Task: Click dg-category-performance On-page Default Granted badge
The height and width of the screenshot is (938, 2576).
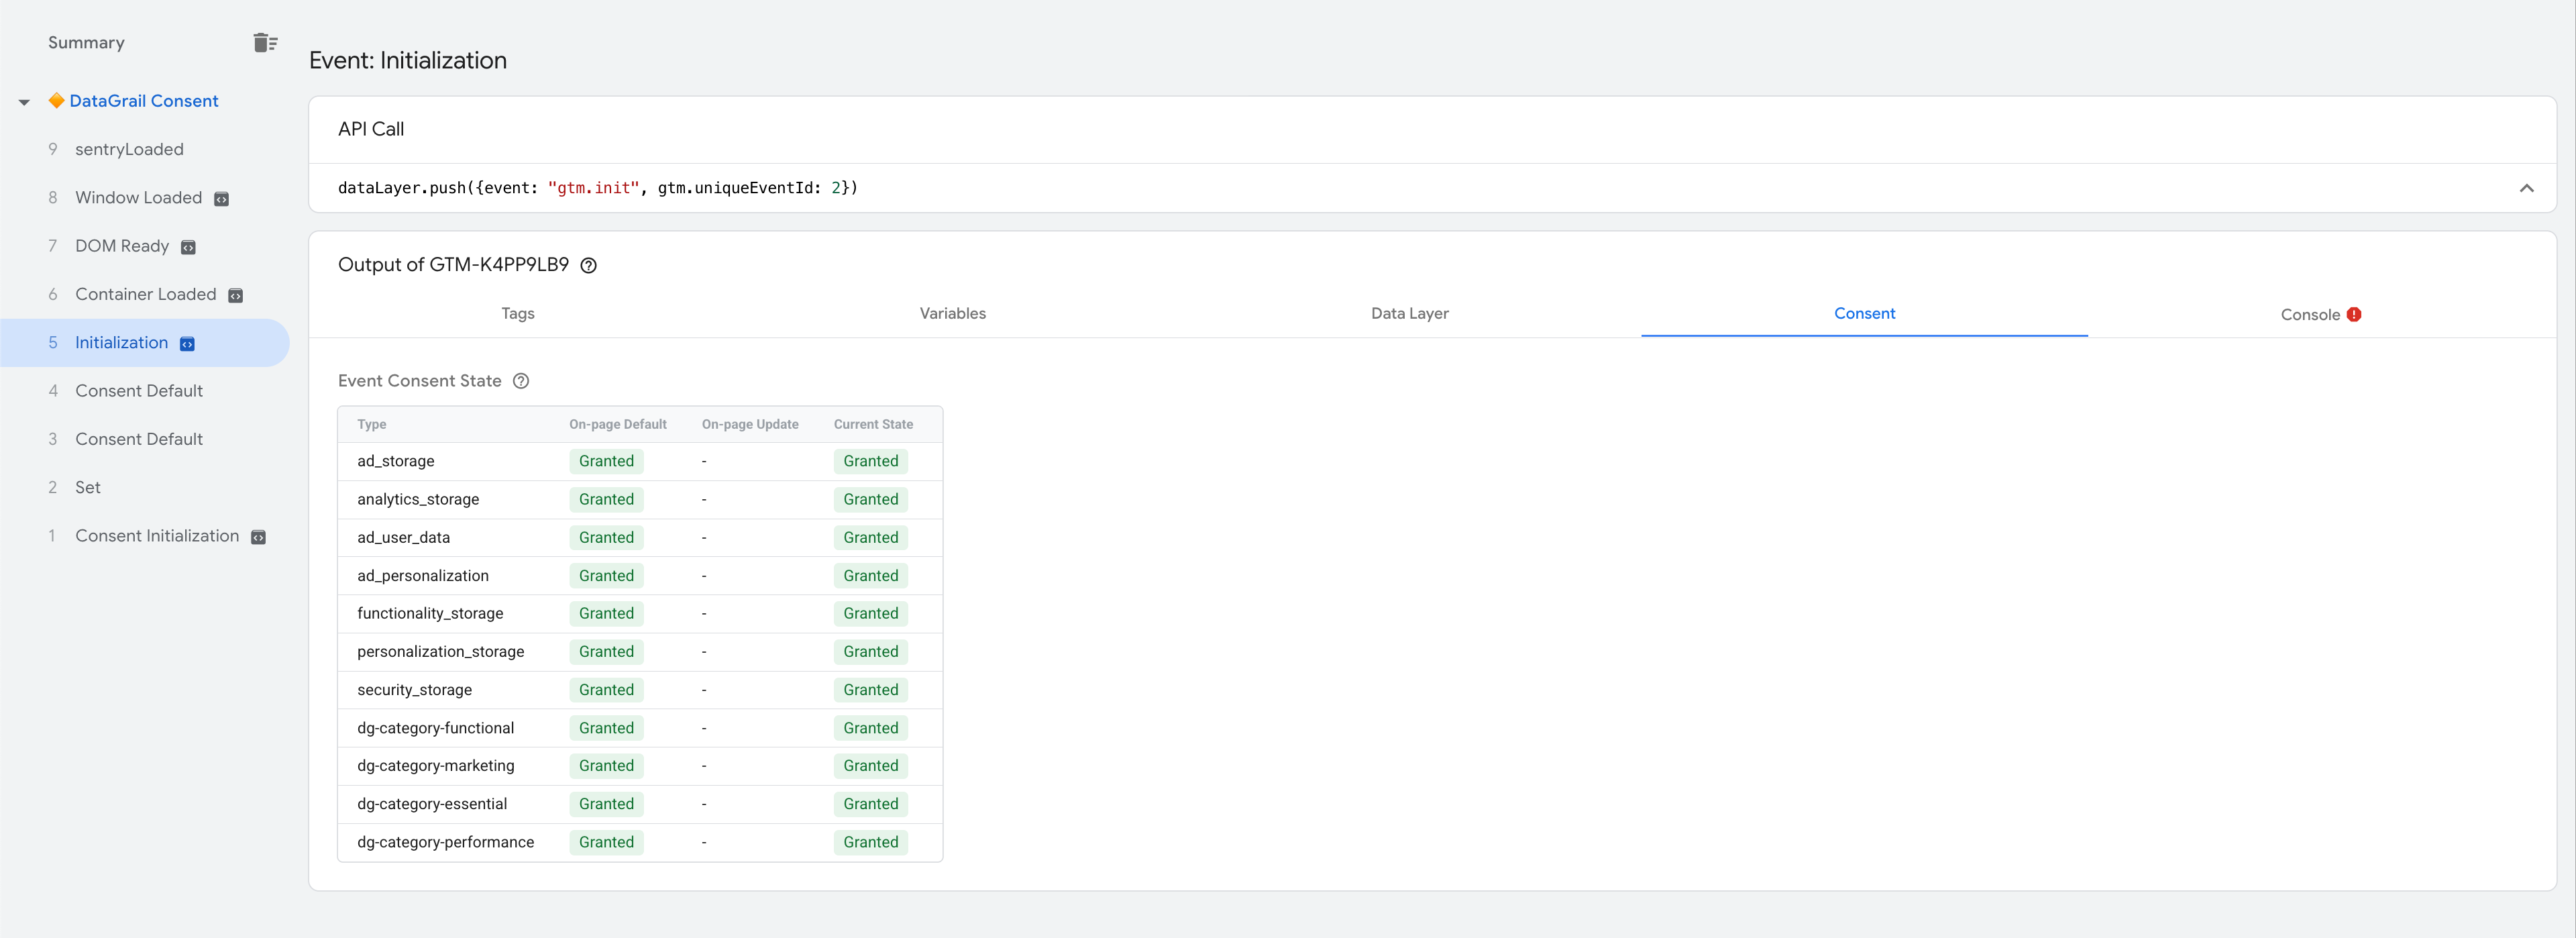Action: tap(606, 842)
